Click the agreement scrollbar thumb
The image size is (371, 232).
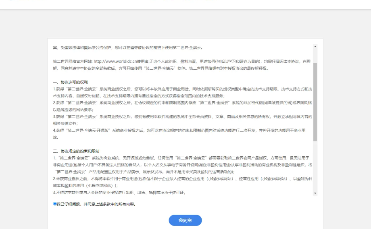click(x=315, y=101)
